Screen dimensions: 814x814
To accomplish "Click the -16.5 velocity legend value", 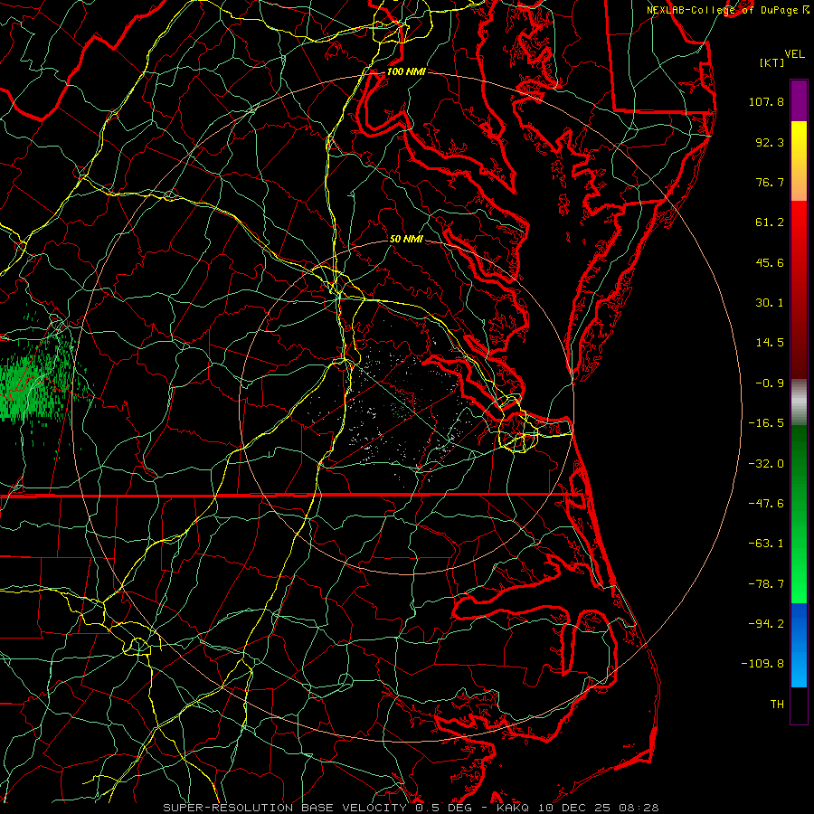I will pos(766,423).
